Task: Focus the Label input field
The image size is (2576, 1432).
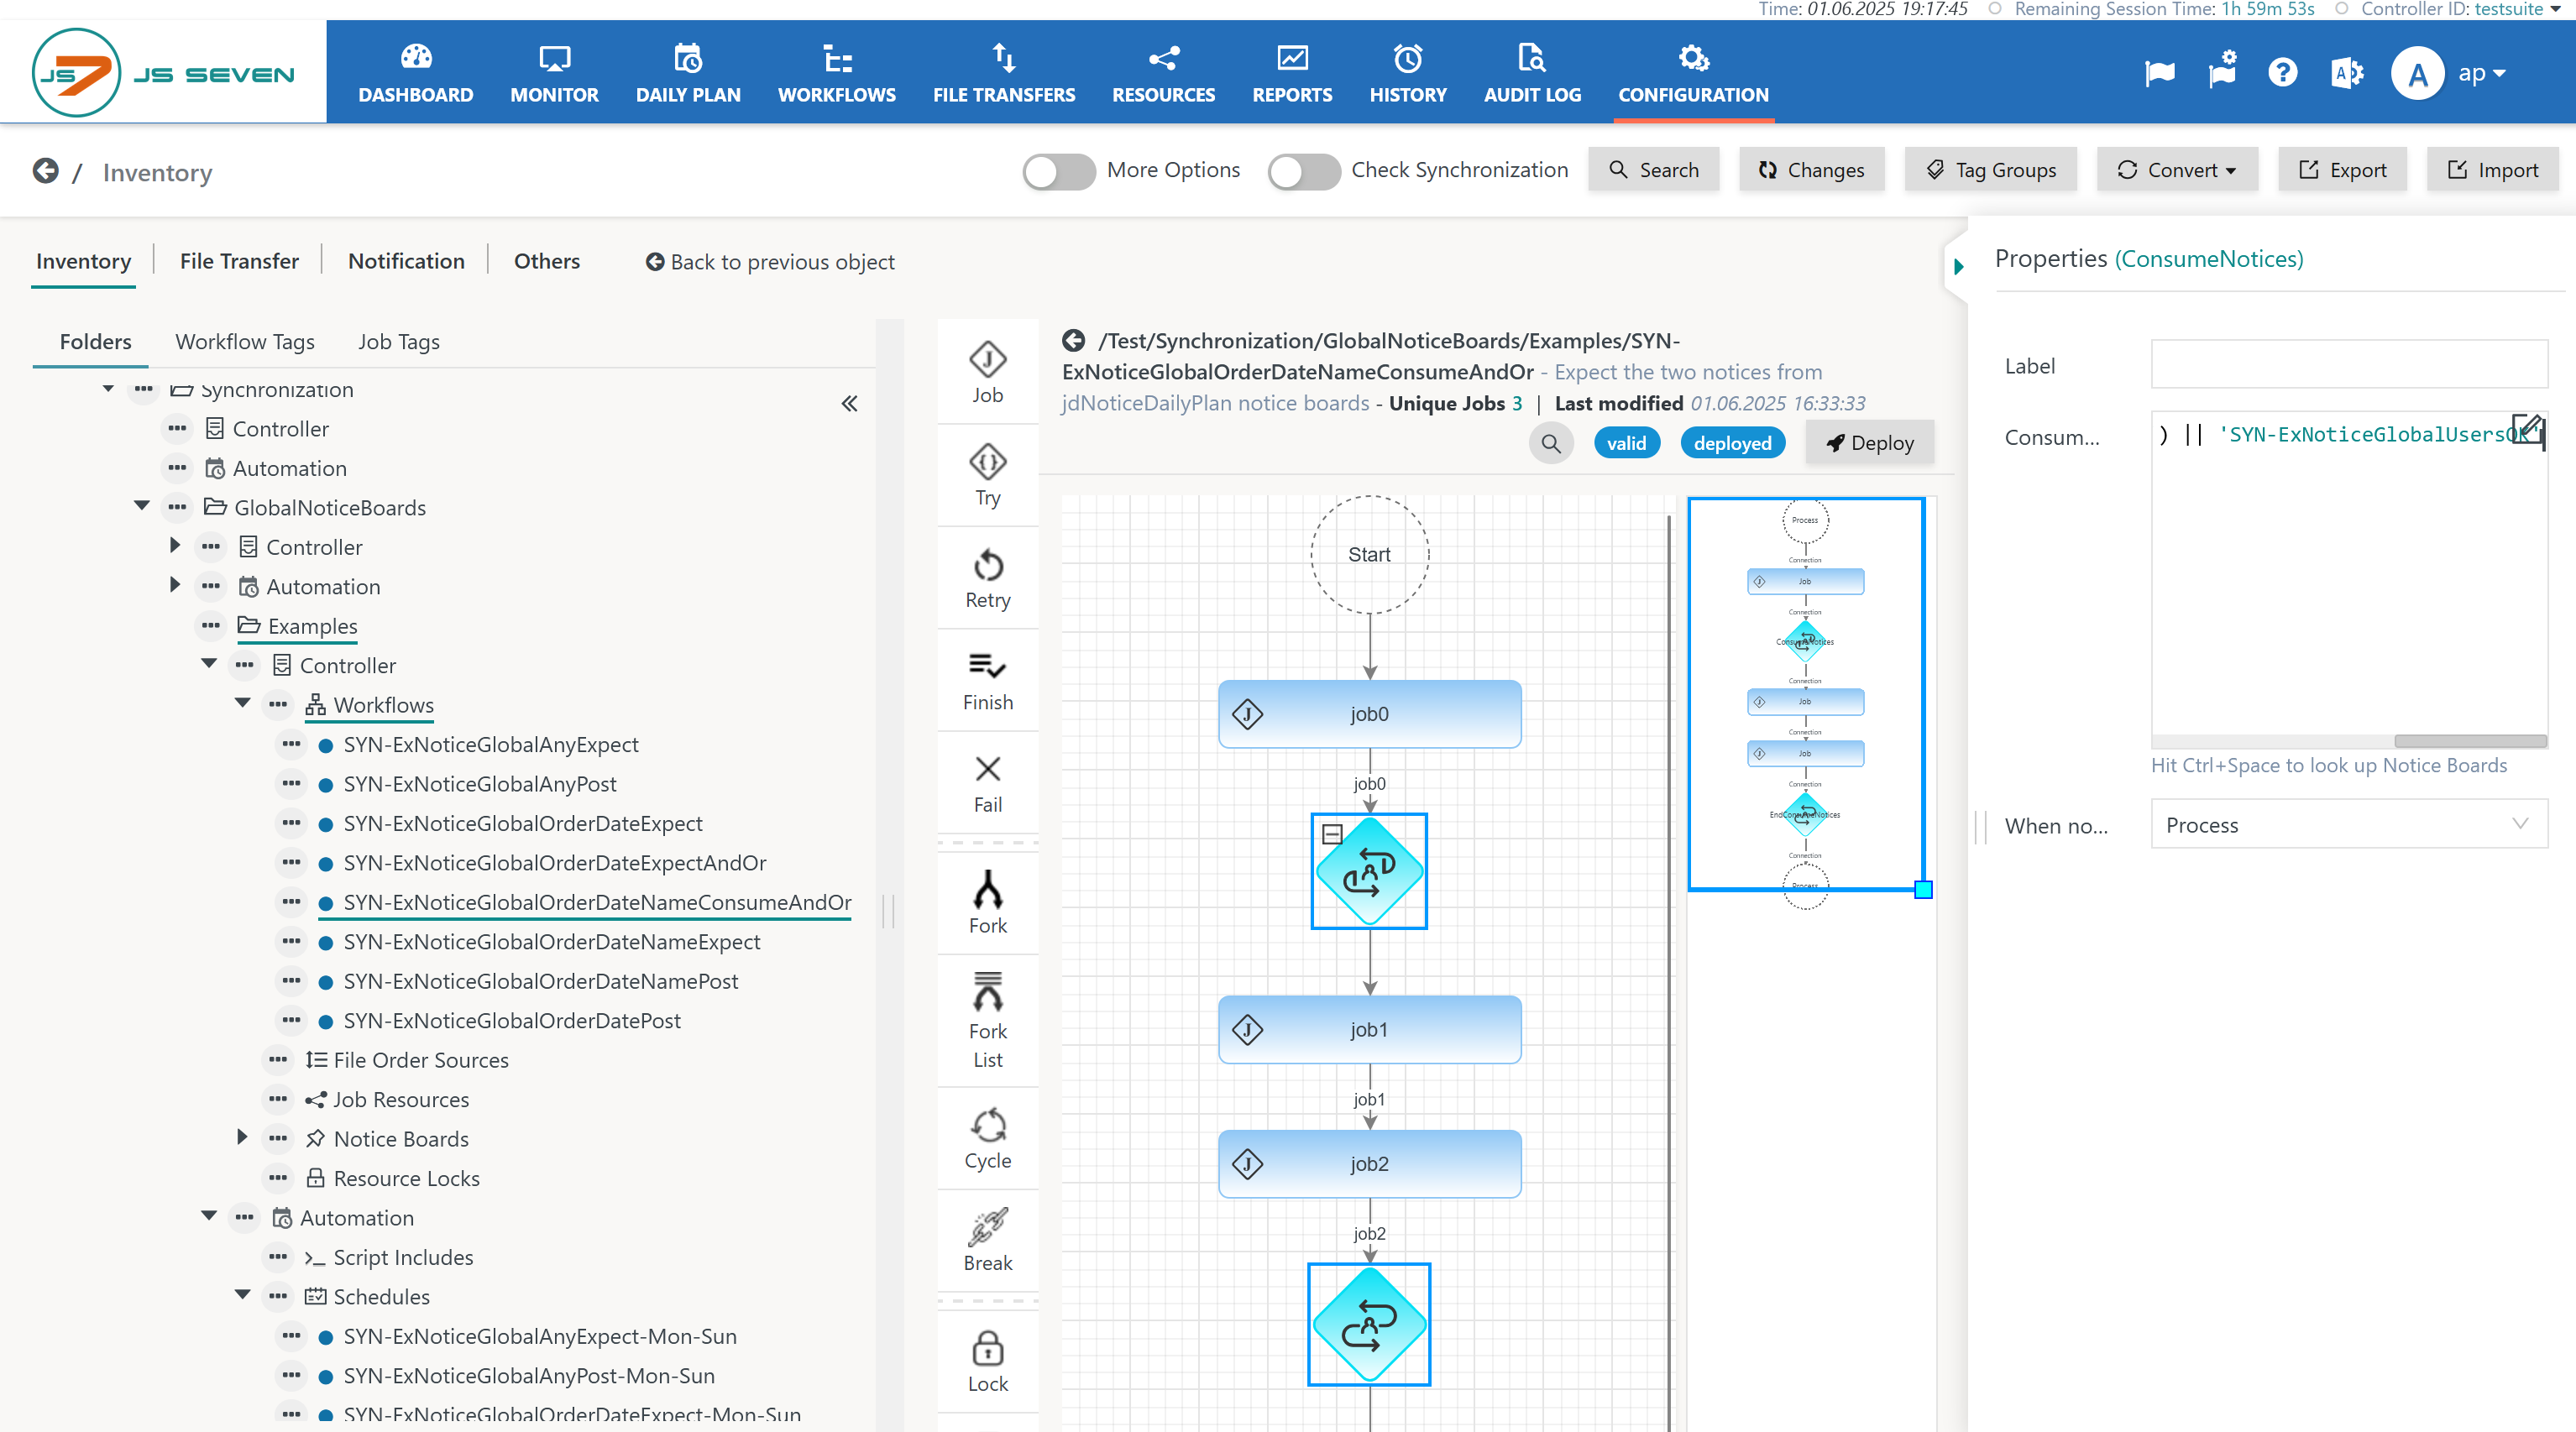Action: click(x=2348, y=365)
